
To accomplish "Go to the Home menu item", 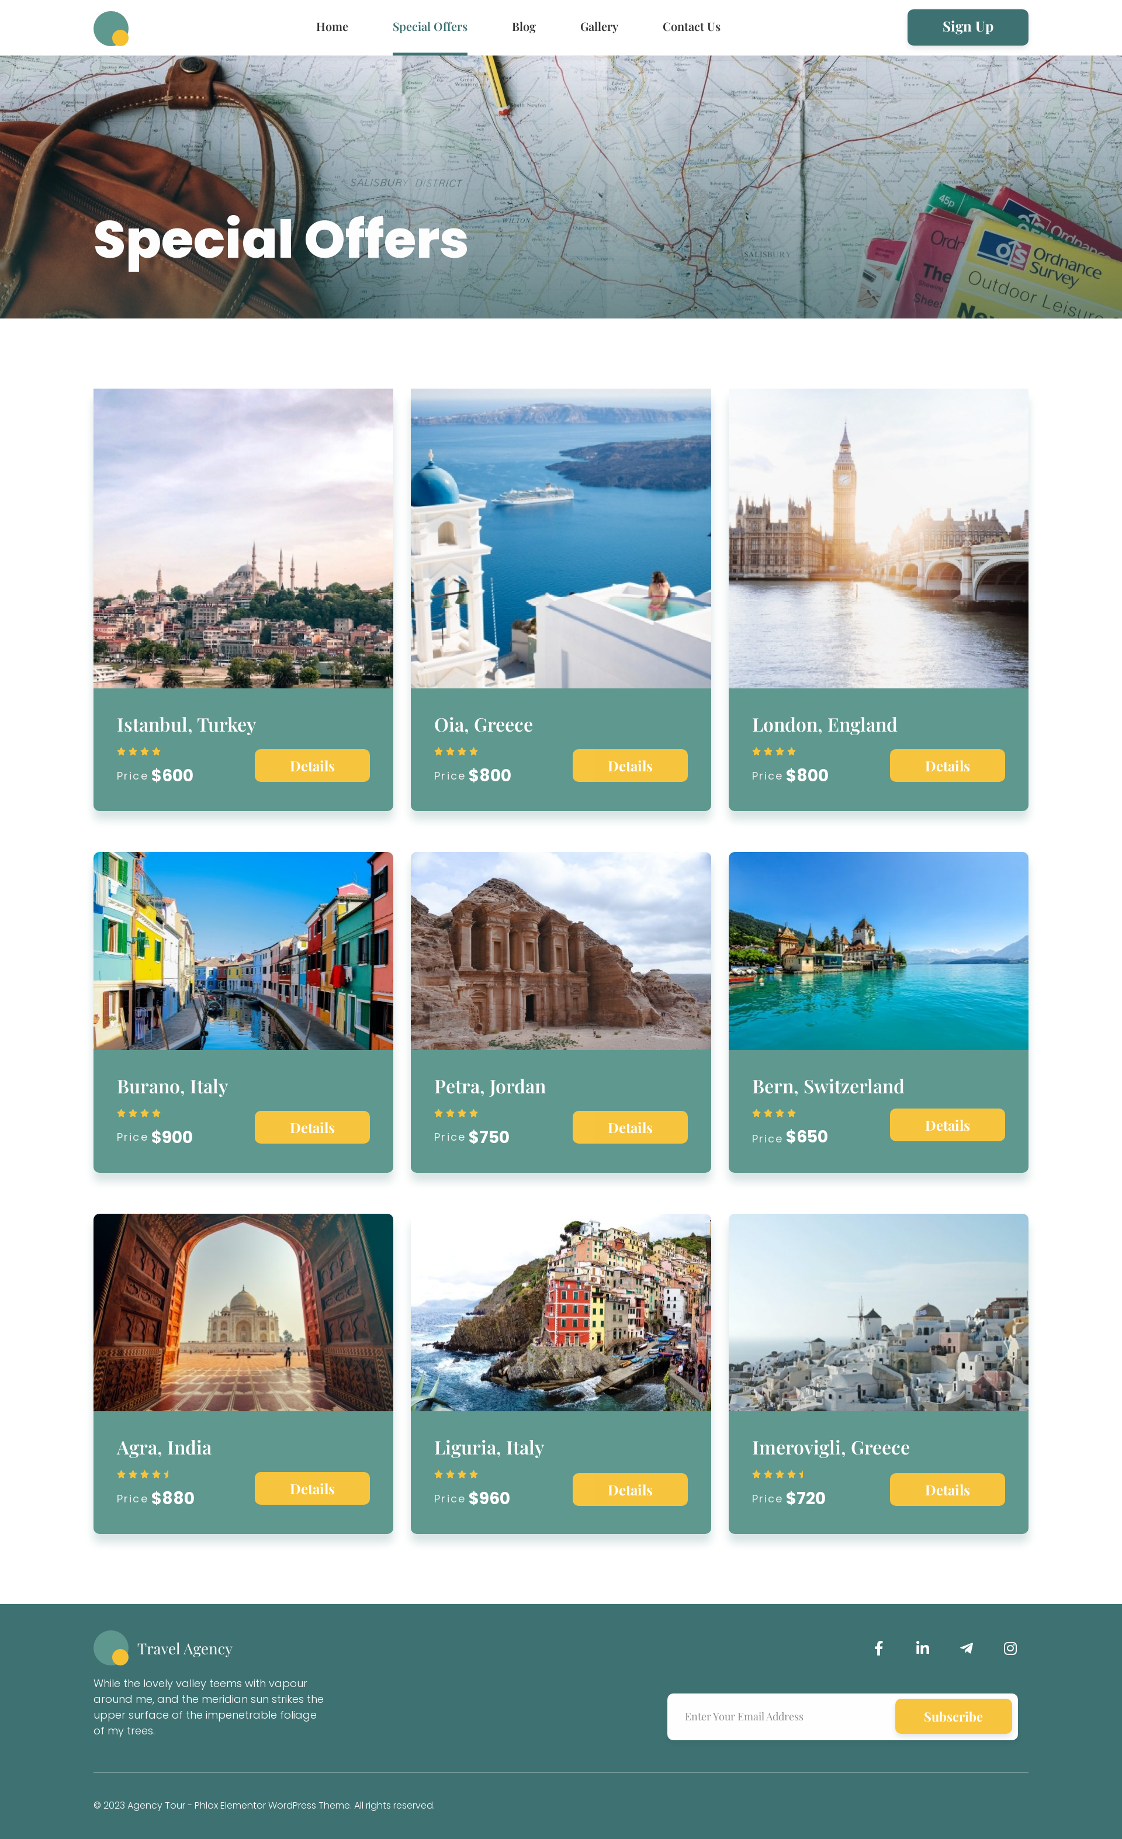I will point(332,27).
